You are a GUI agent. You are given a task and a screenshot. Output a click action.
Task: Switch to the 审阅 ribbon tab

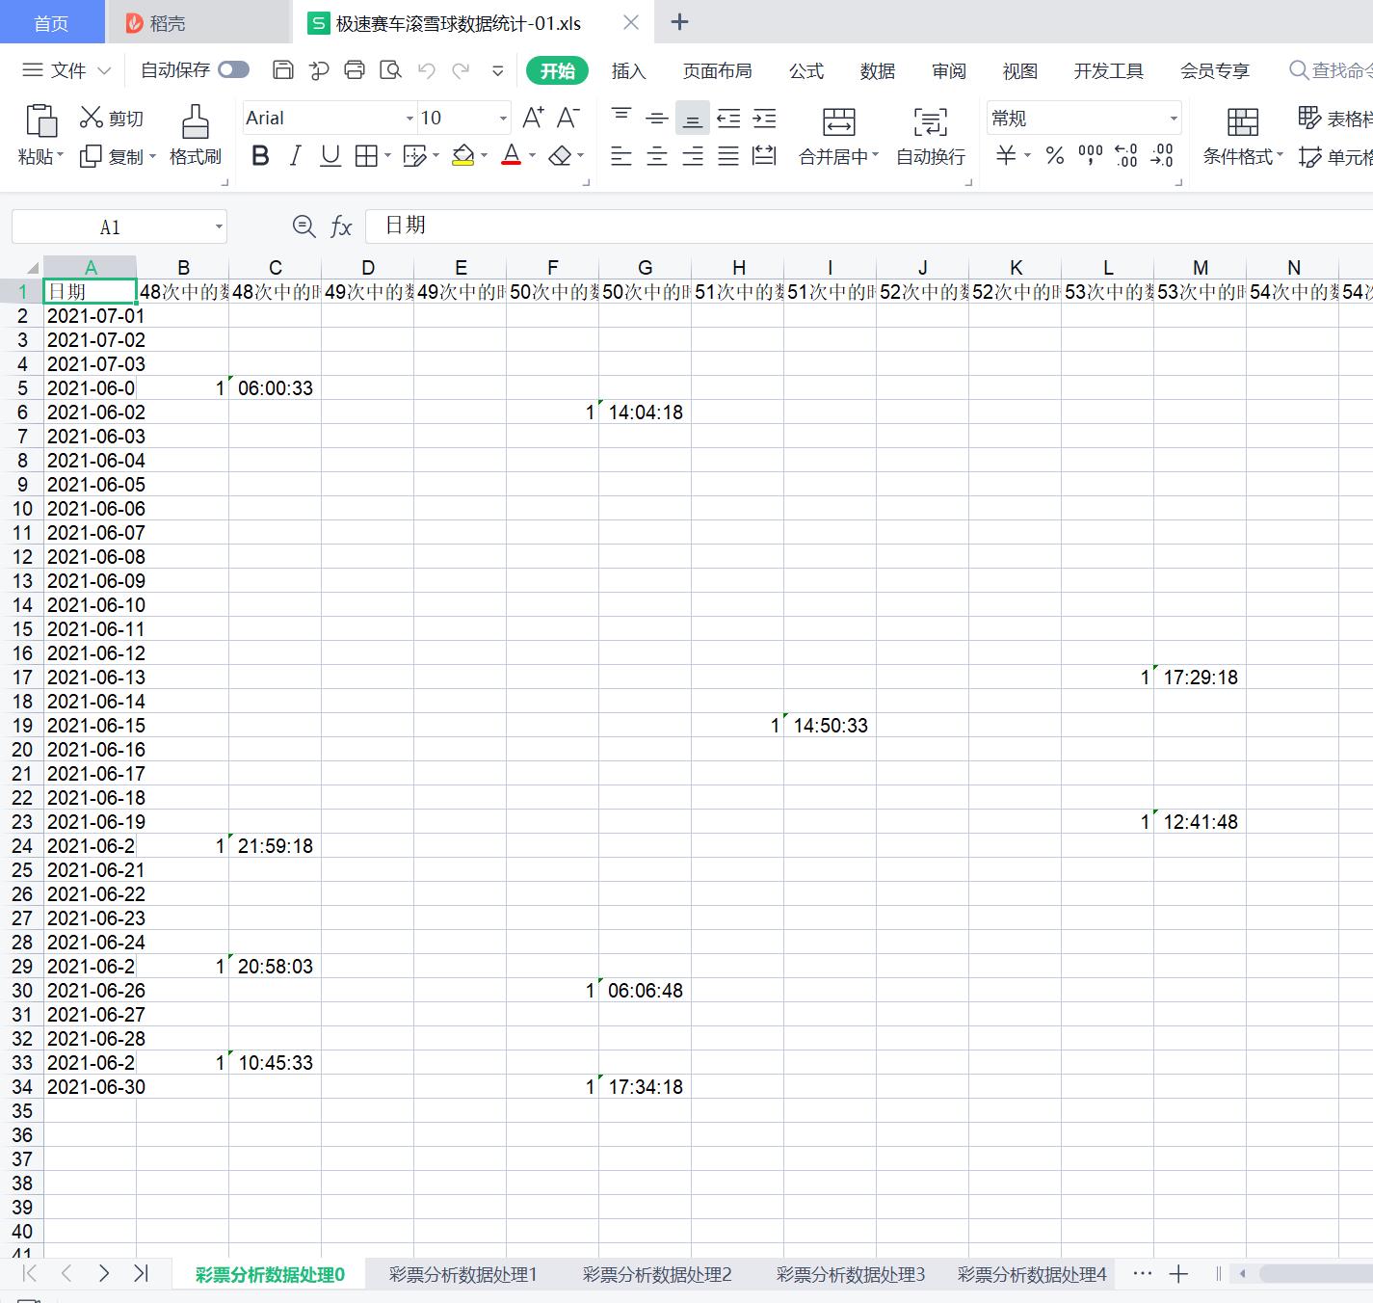click(948, 70)
